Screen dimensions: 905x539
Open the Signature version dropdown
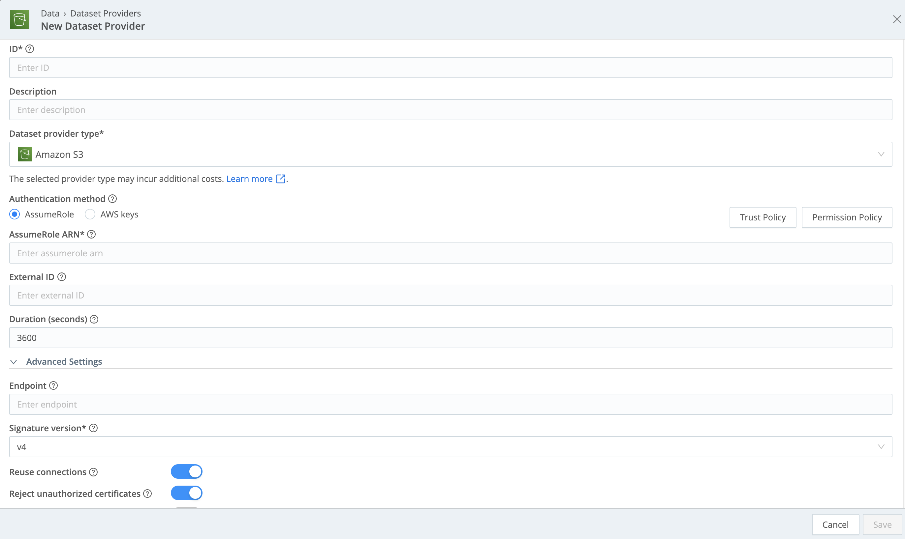pyautogui.click(x=881, y=447)
